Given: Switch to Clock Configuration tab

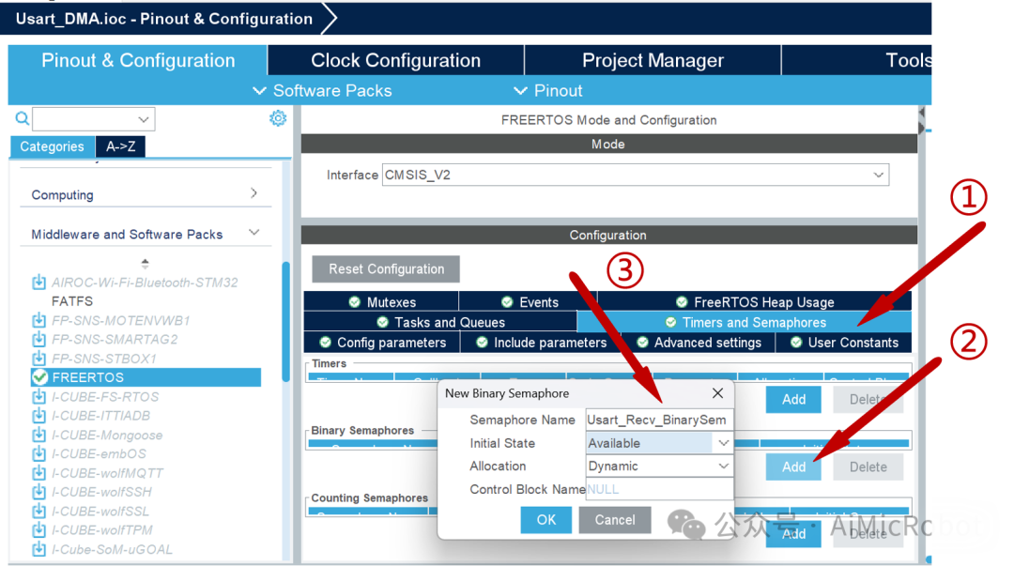Looking at the screenshot, I should (396, 60).
